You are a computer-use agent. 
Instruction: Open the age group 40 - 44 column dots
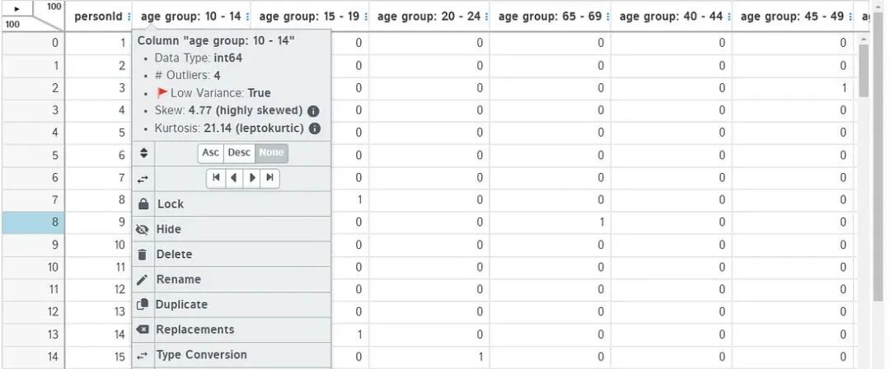(728, 16)
